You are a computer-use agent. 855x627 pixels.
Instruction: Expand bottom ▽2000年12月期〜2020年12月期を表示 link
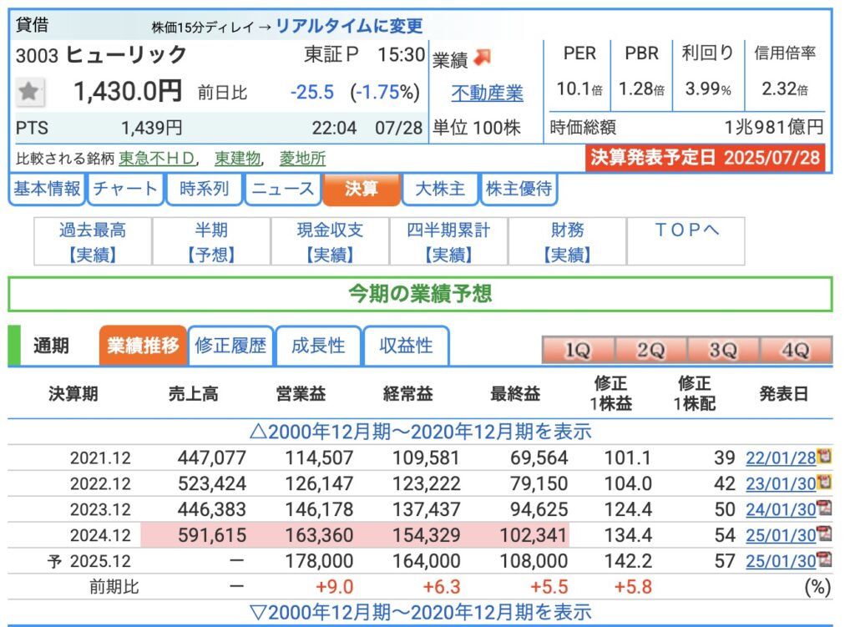(x=421, y=612)
